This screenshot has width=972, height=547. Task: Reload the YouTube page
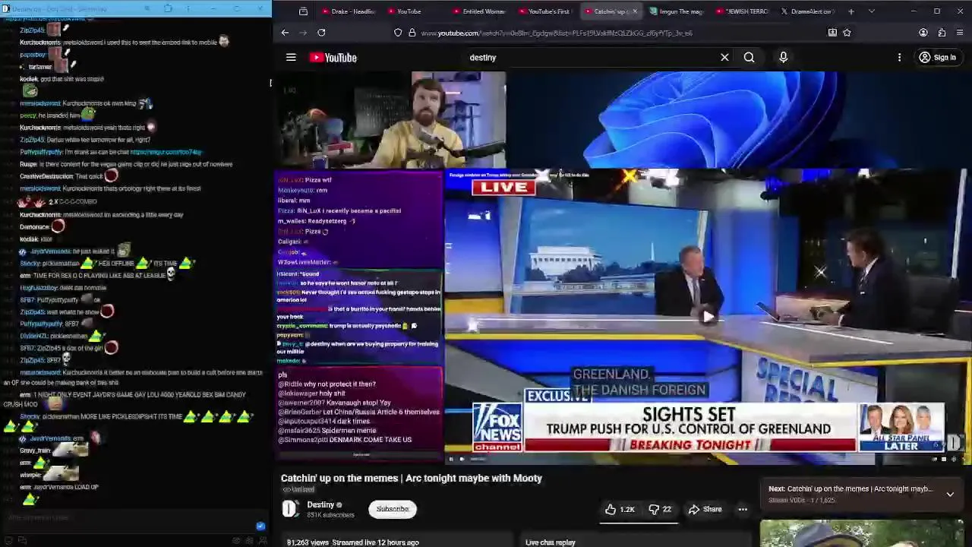pos(321,33)
